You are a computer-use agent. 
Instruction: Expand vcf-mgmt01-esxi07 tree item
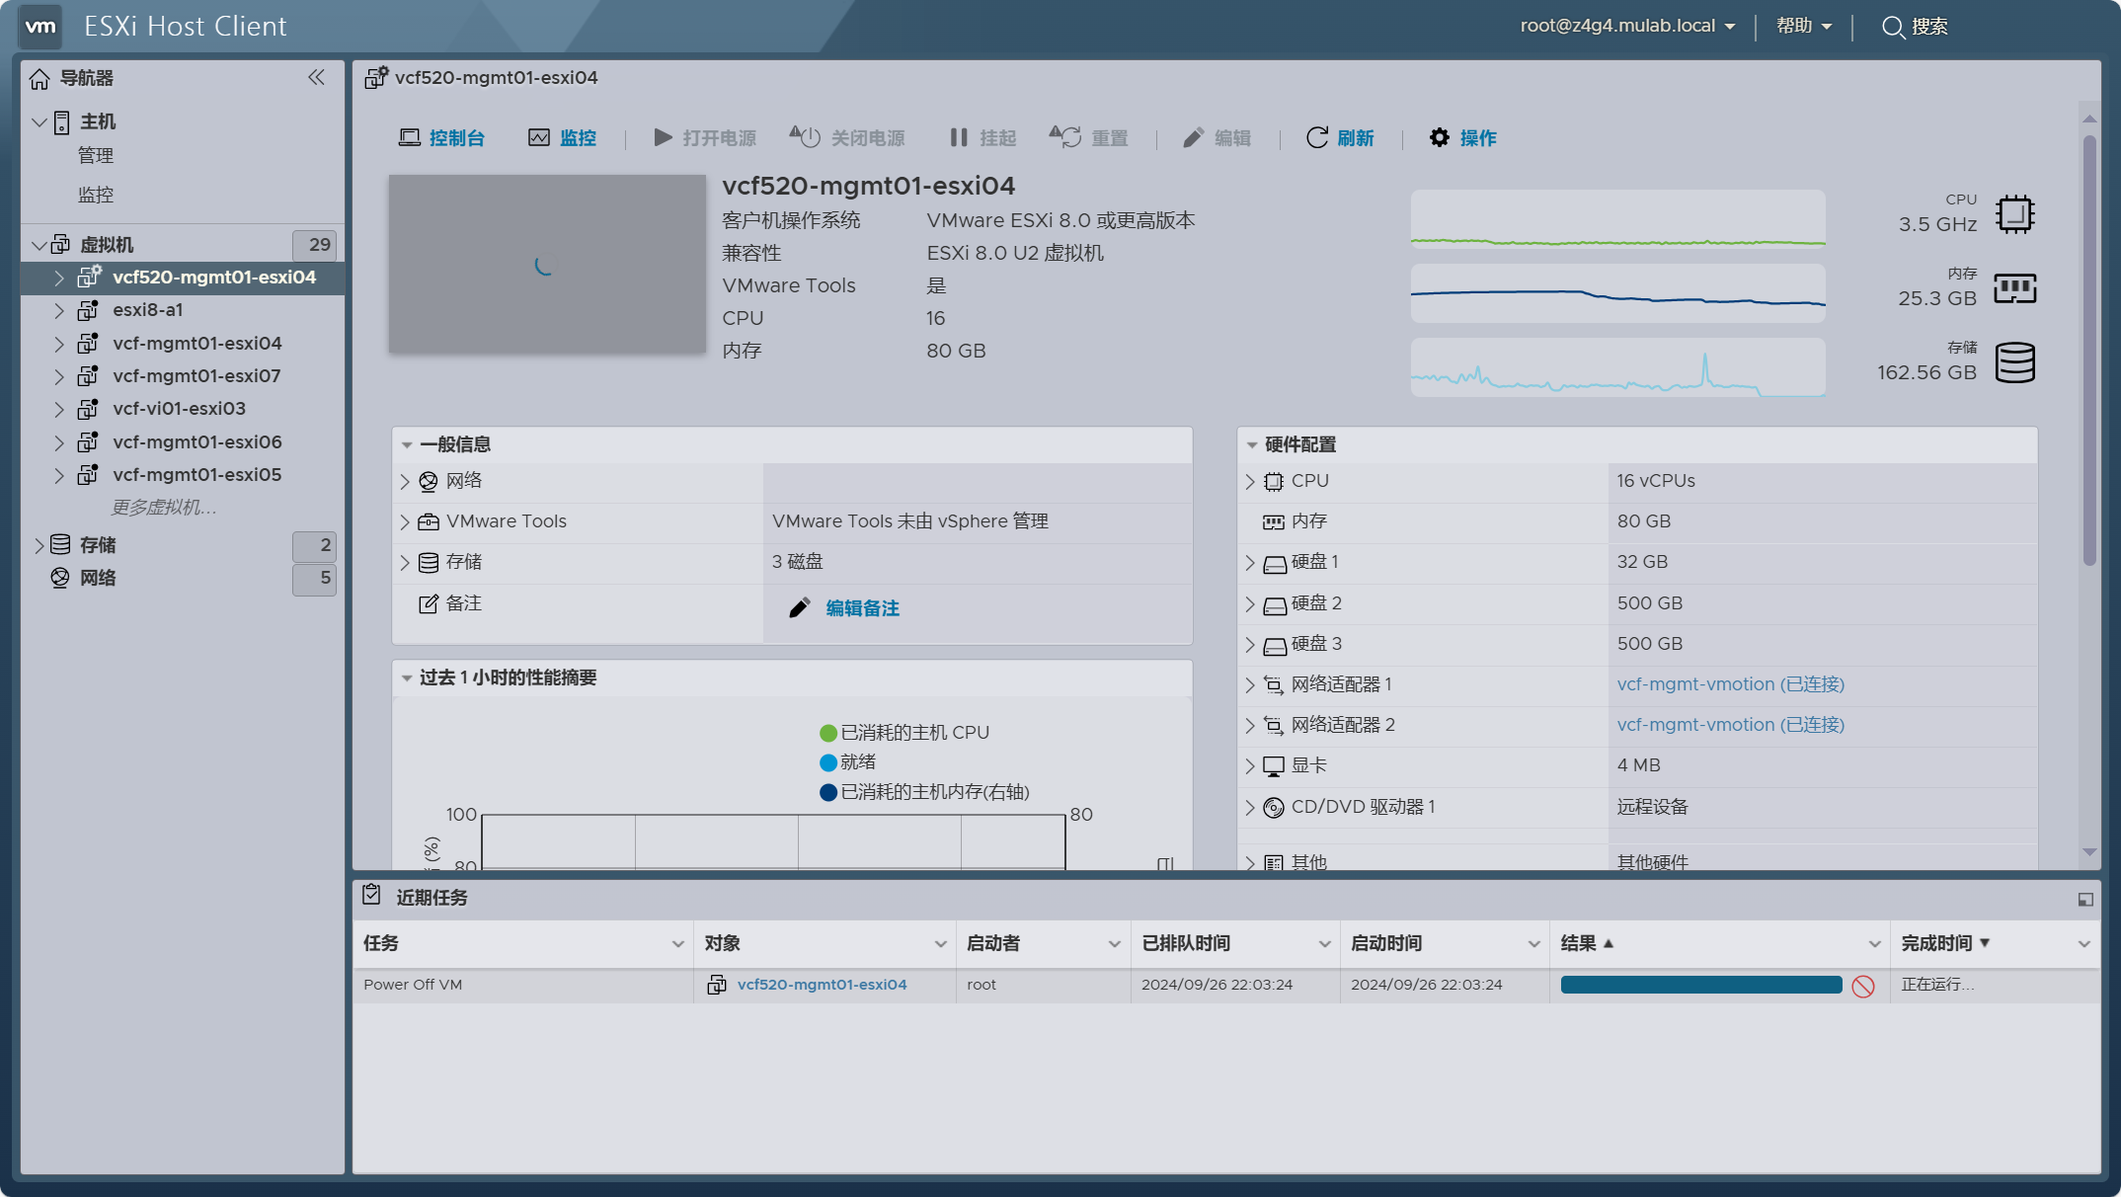pos(59,376)
